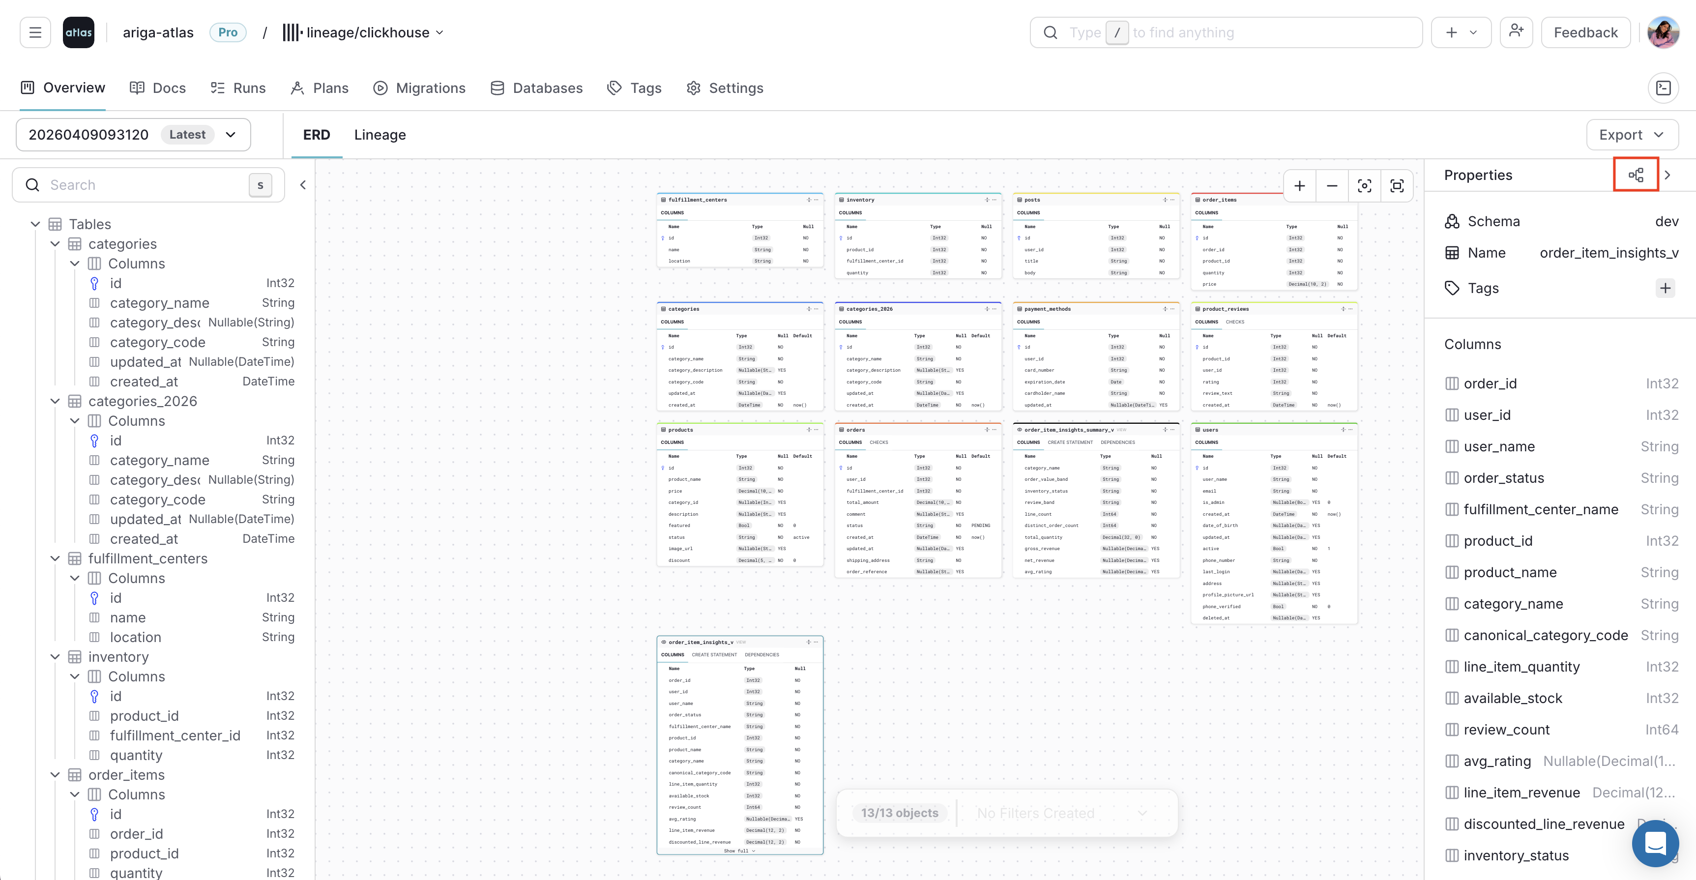The width and height of the screenshot is (1696, 880).
Task: Collapse the categories table in the sidebar tree
Action: click(x=55, y=243)
